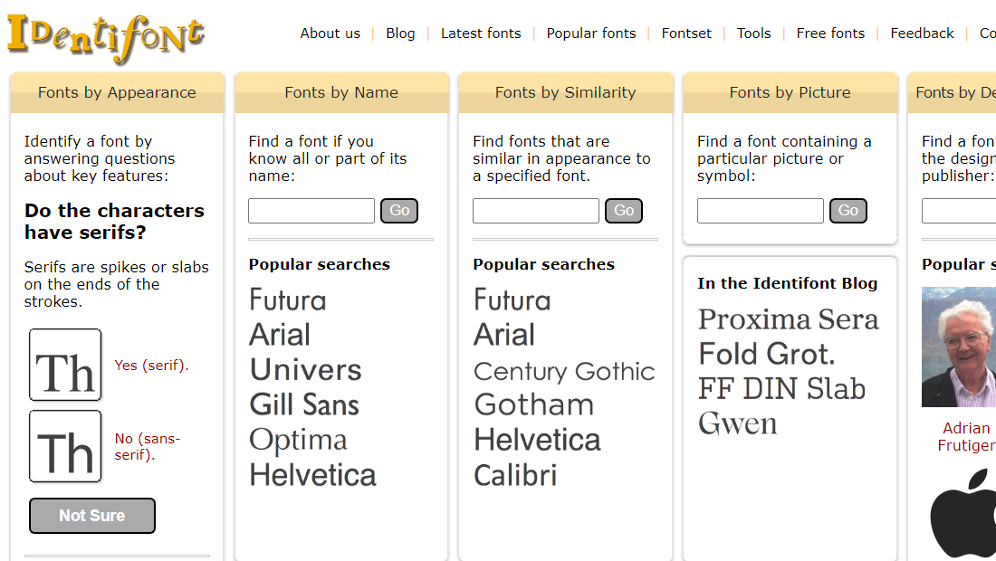Focus the Fonts by Name search box
The height and width of the screenshot is (561, 996).
pos(311,211)
